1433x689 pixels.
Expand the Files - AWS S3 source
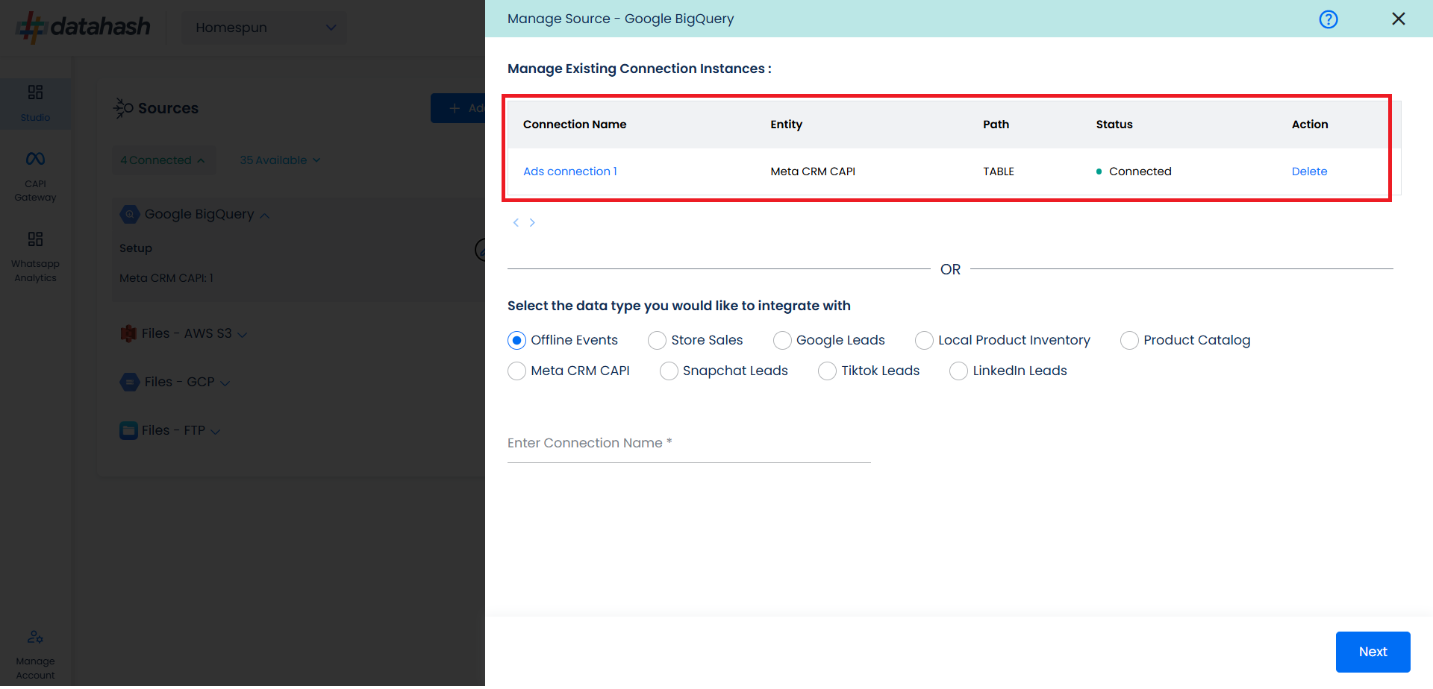tap(184, 333)
